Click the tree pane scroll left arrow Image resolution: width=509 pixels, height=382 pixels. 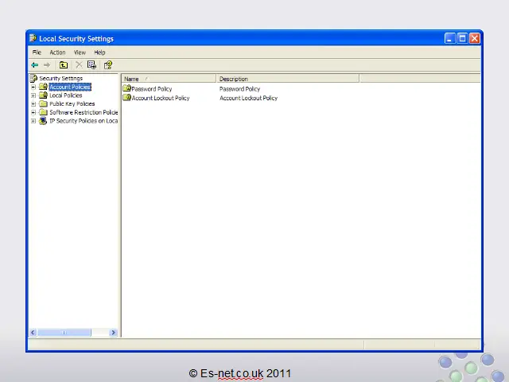33,333
